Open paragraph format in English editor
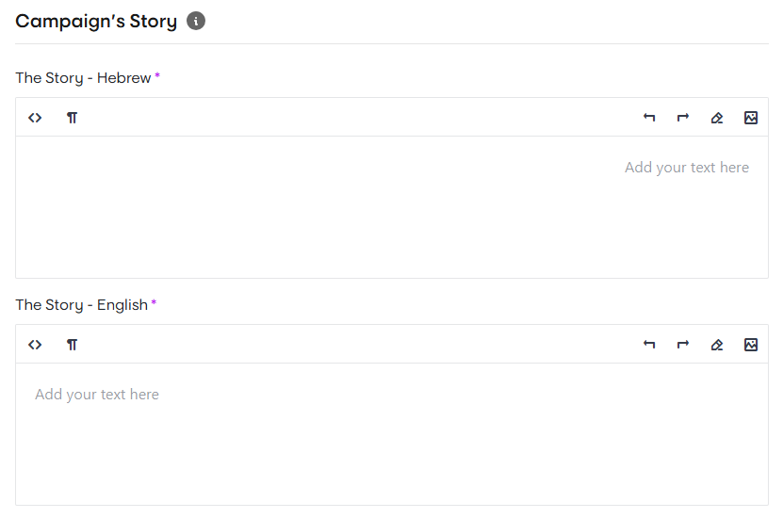The image size is (783, 518). [x=72, y=345]
